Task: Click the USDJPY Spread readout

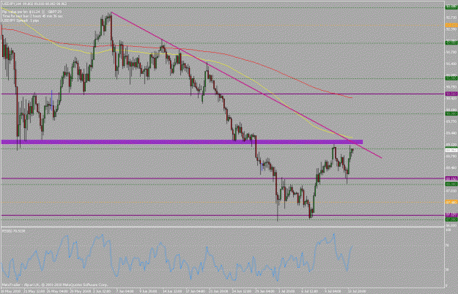Action: coord(21,20)
